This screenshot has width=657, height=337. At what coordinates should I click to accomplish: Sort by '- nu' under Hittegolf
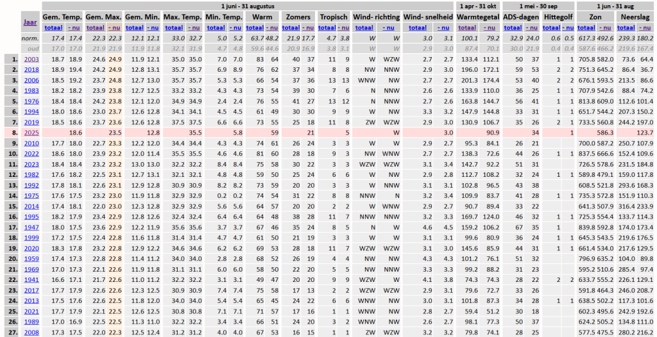pos(568,28)
